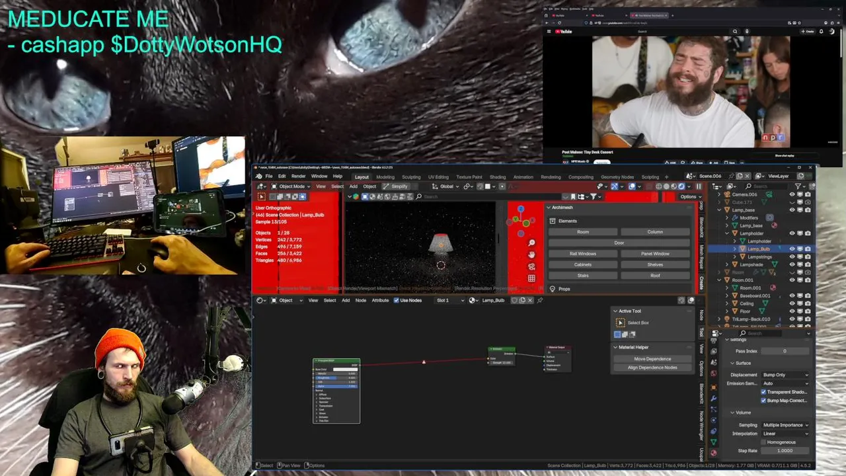Collapse the Archimesh panel
Image resolution: width=846 pixels, height=476 pixels.
coord(549,208)
